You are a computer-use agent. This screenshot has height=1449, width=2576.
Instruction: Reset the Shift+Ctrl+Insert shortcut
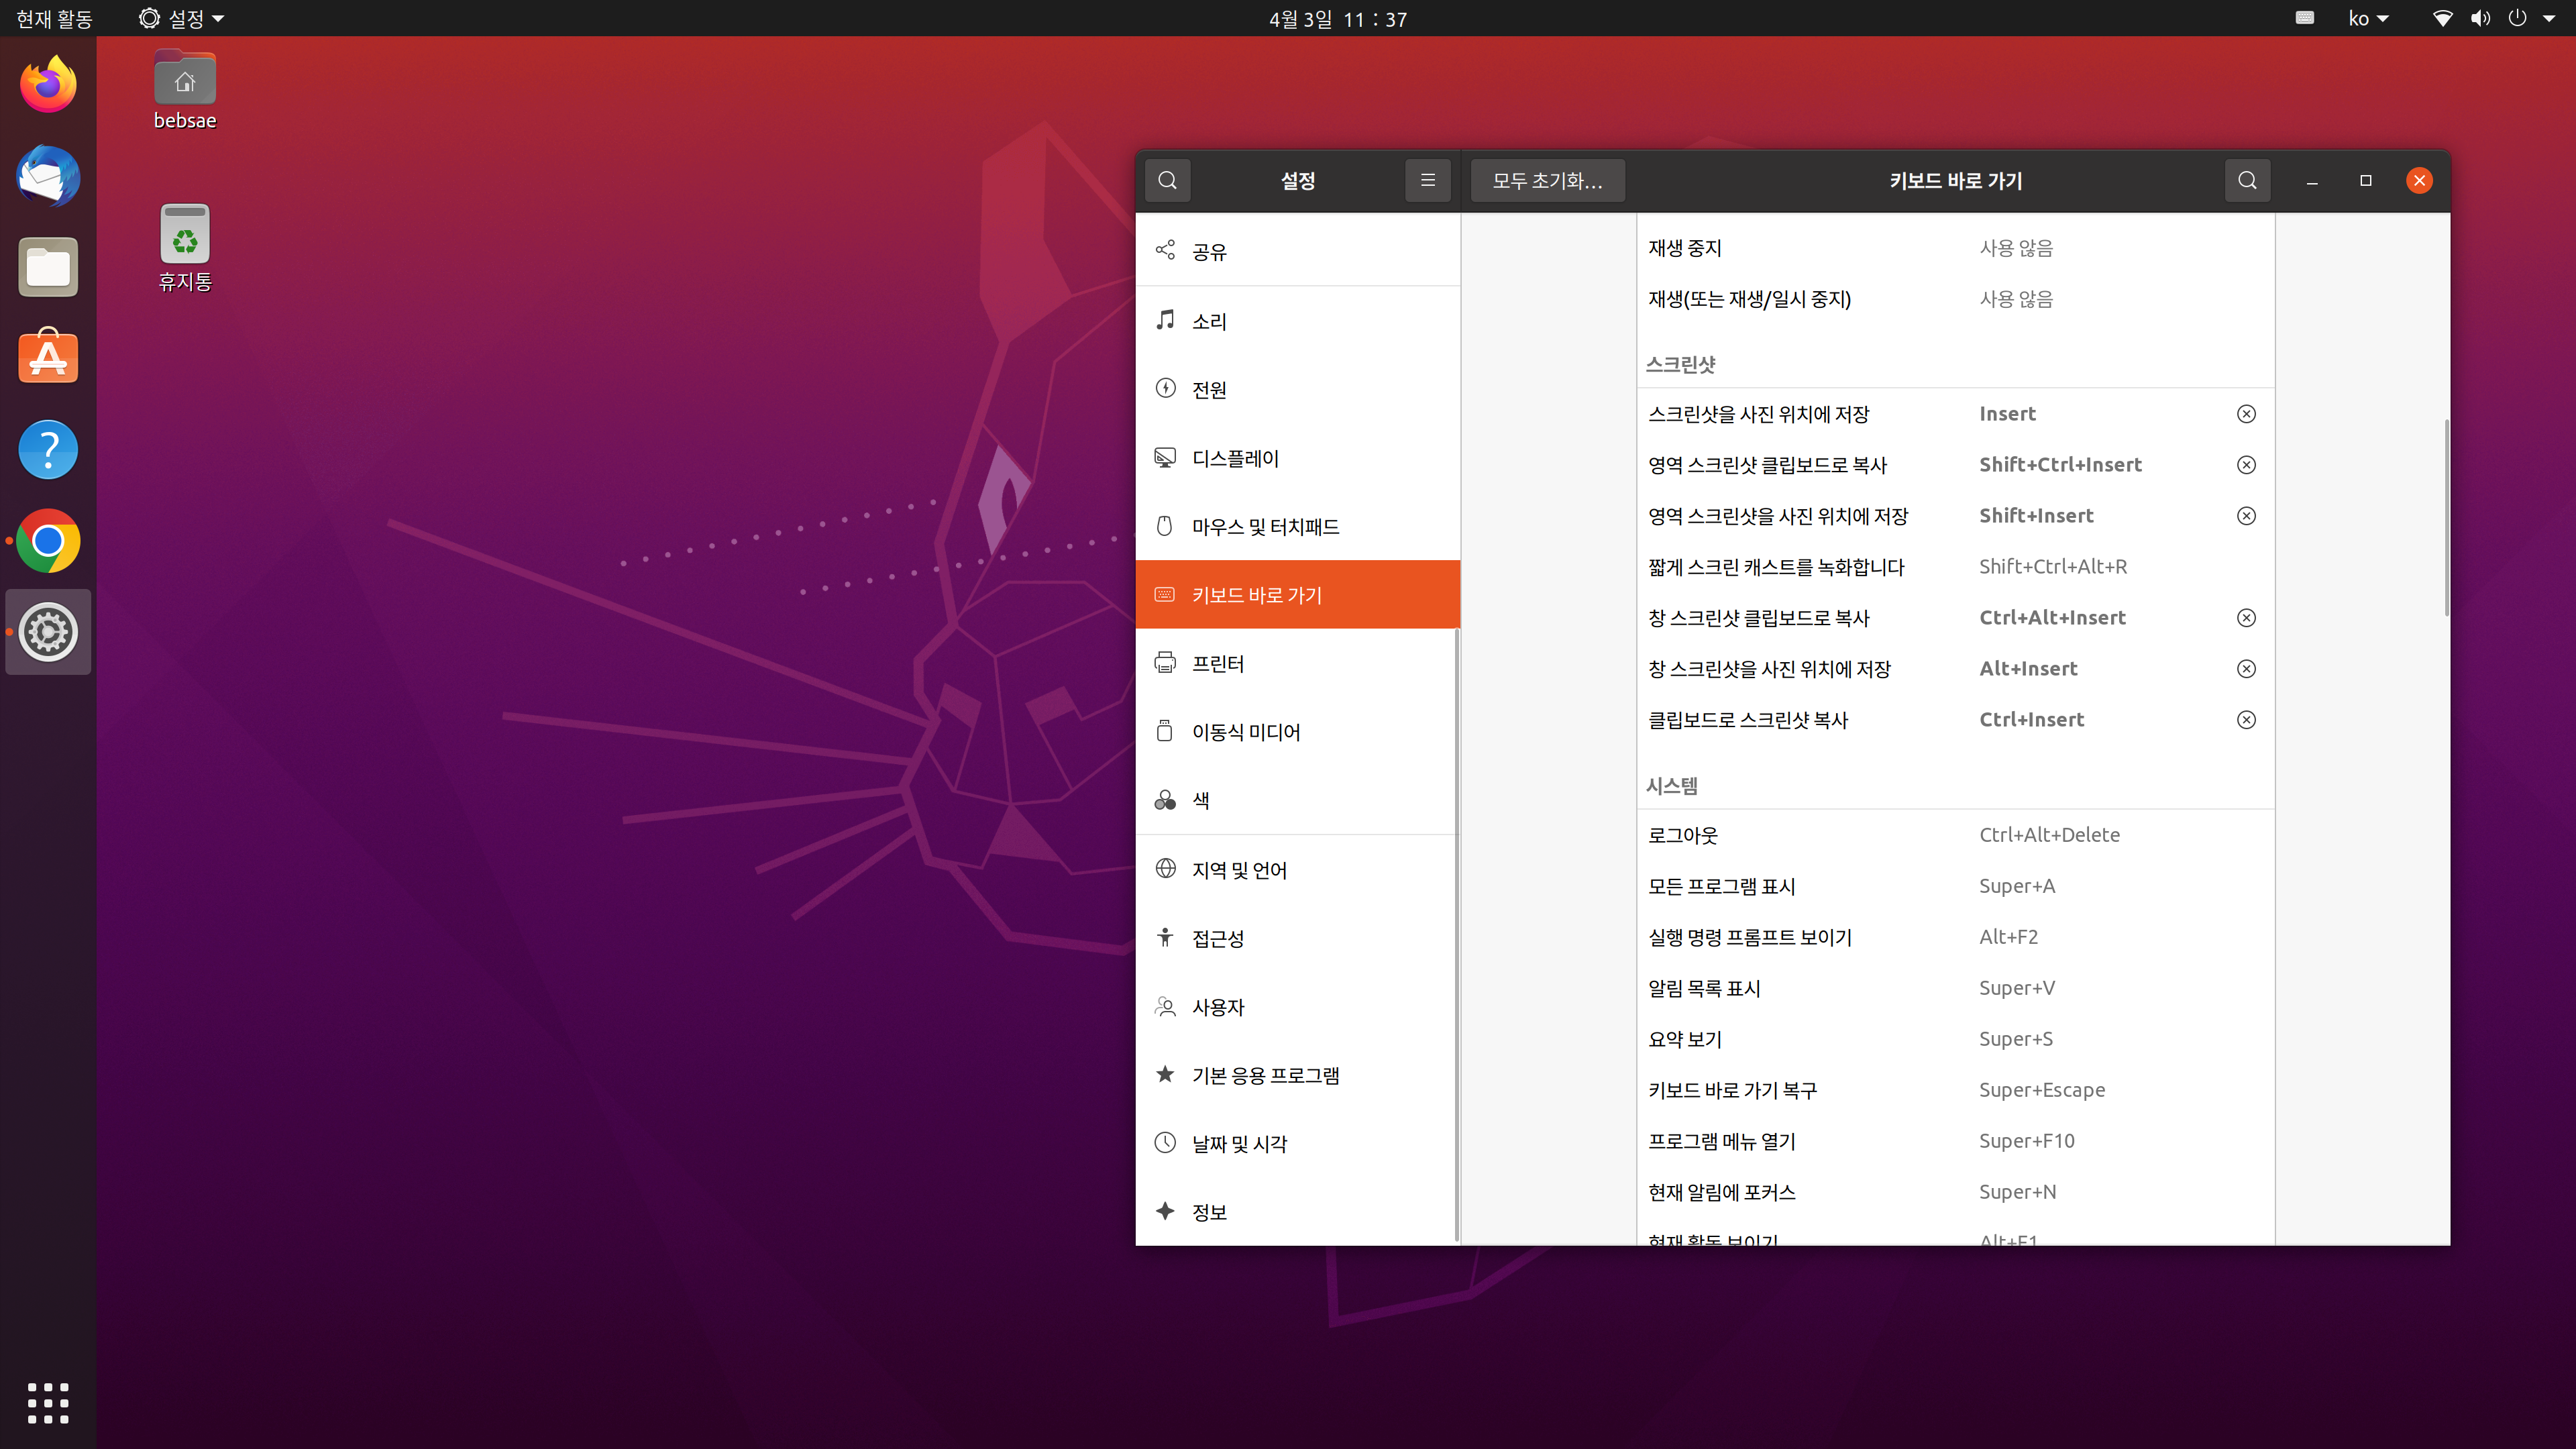tap(2245, 465)
